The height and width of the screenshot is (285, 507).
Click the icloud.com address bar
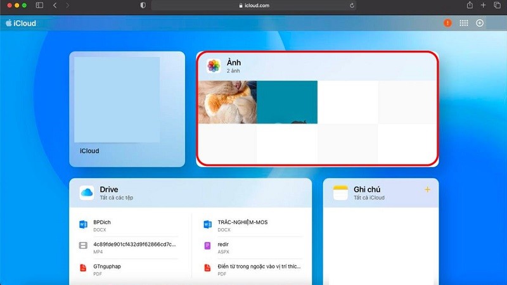click(254, 5)
